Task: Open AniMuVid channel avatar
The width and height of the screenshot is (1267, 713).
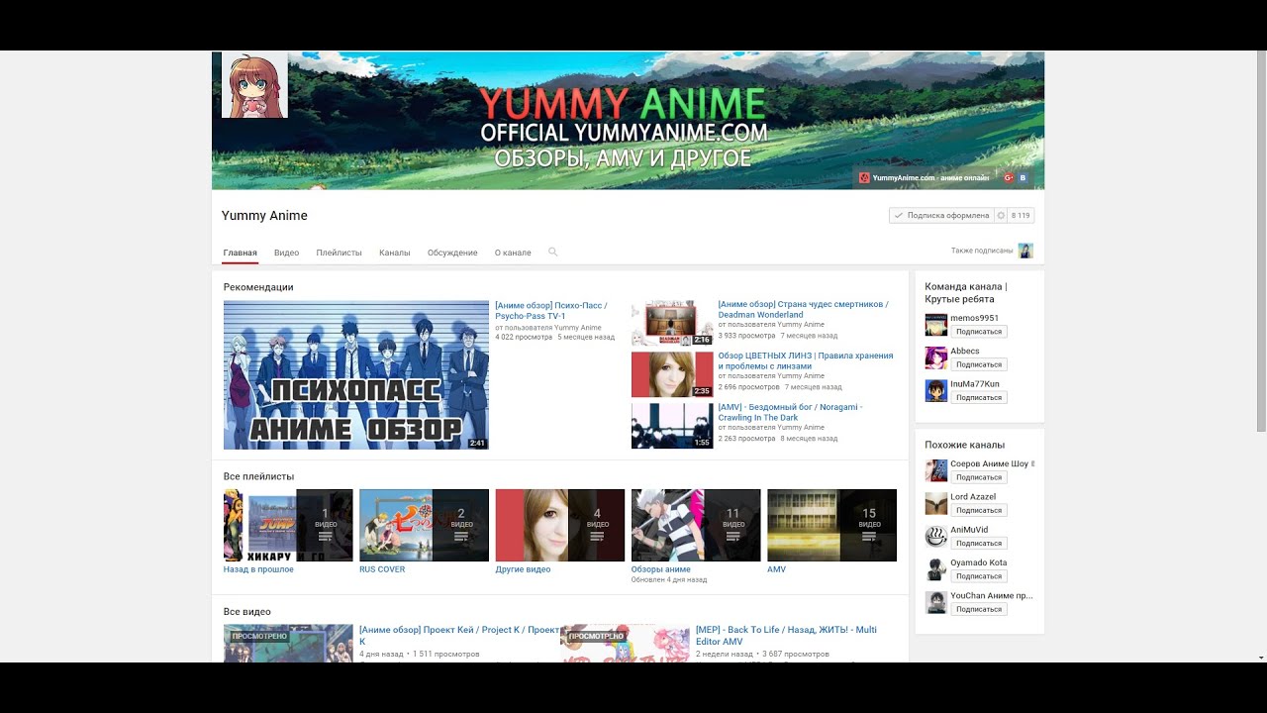Action: pos(935,536)
